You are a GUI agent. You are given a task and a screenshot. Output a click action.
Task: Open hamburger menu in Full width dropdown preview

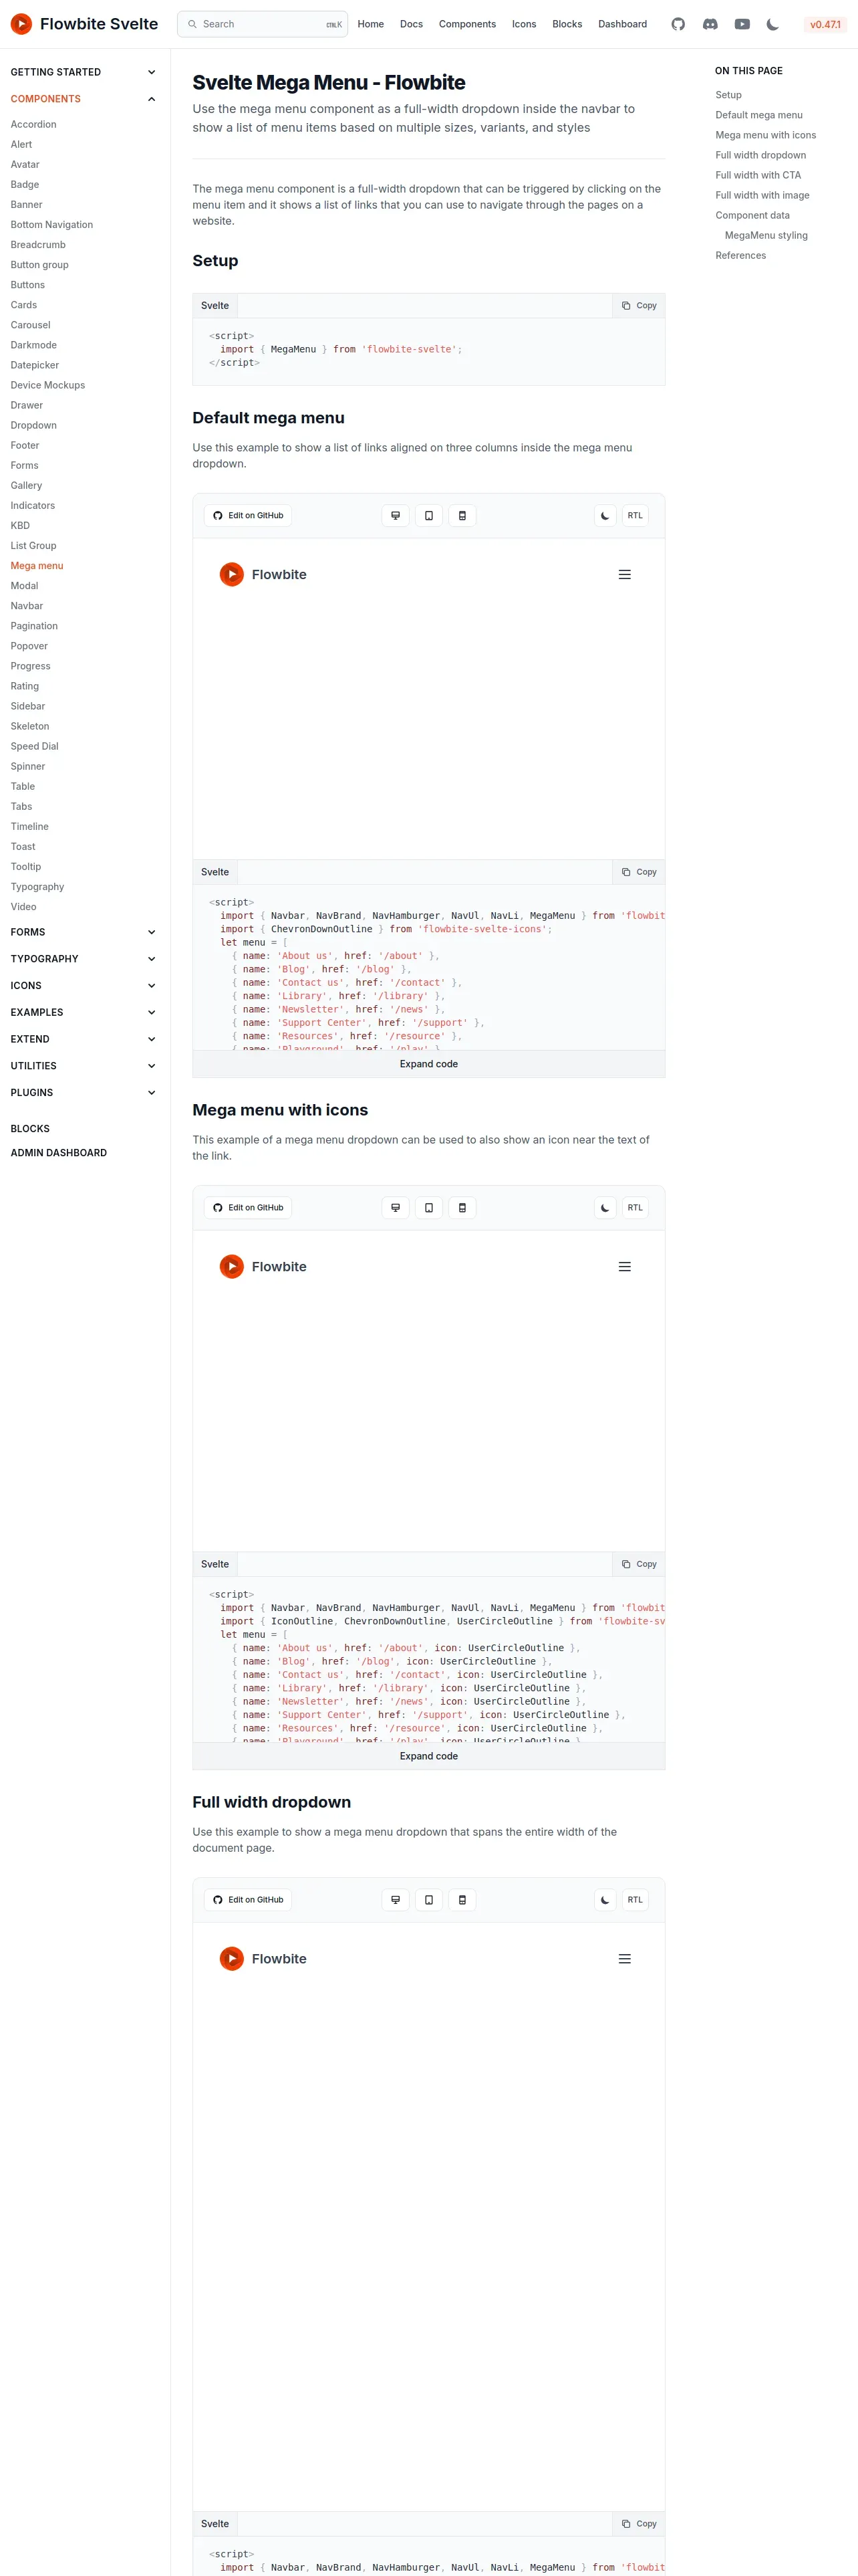625,1959
